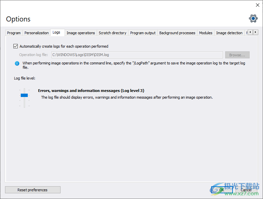Image resolution: width=263 pixels, height=199 pixels.
Task: Open the Scratch directory tab
Action: click(112, 33)
